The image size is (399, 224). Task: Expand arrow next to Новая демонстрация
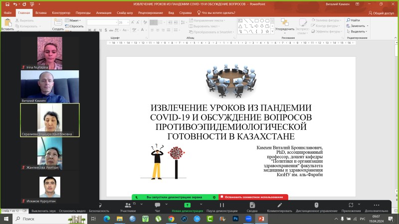point(201,204)
